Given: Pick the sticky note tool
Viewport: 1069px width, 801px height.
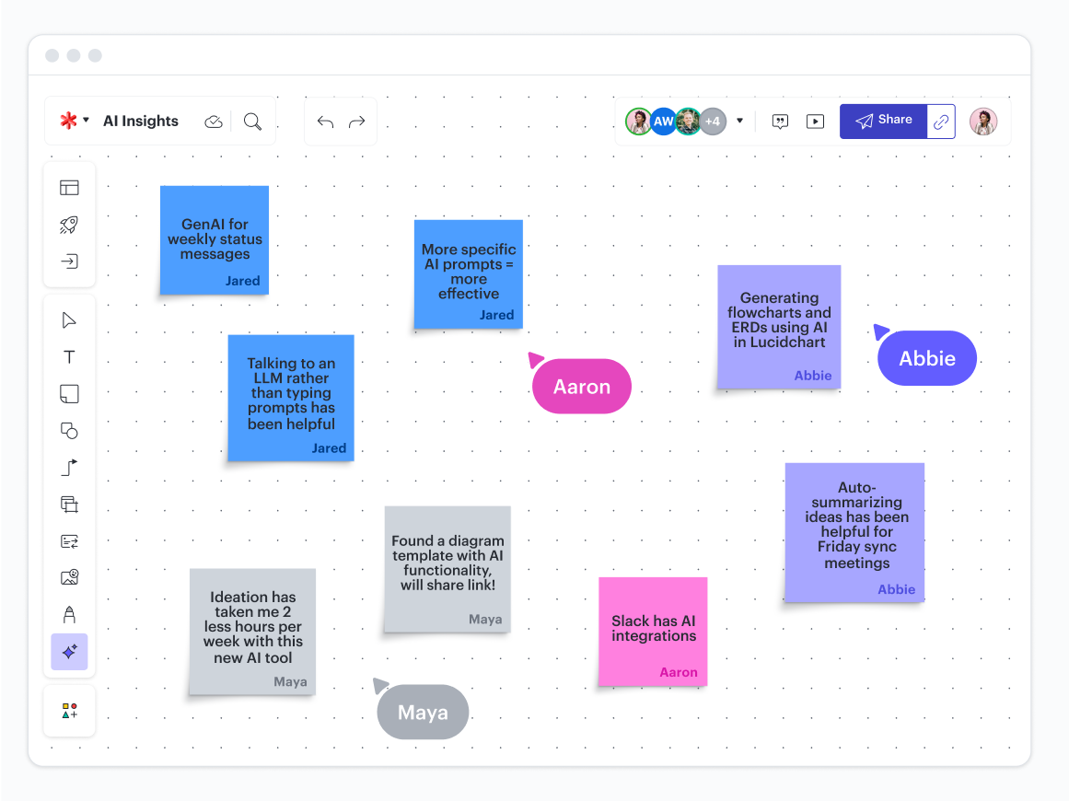Looking at the screenshot, I should click(x=69, y=394).
